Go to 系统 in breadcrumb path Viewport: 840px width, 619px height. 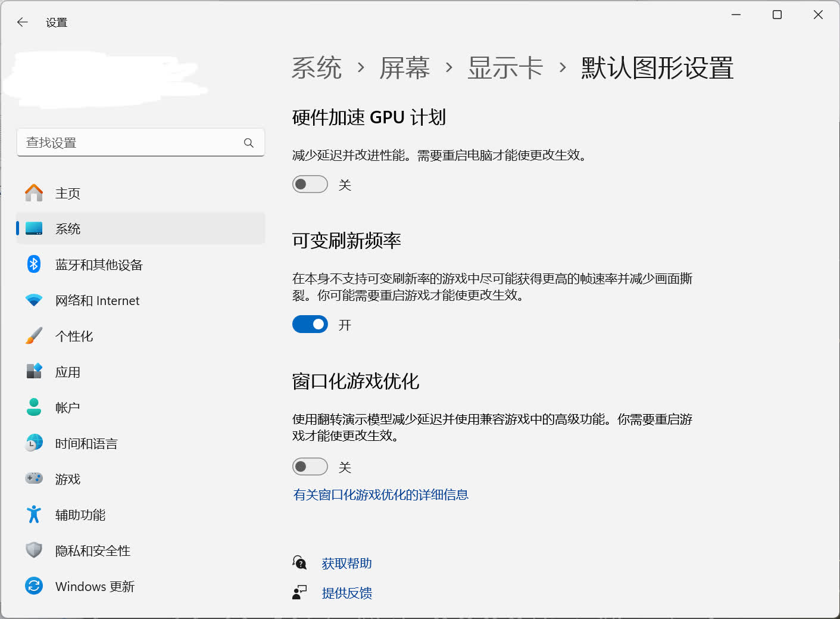coord(317,68)
